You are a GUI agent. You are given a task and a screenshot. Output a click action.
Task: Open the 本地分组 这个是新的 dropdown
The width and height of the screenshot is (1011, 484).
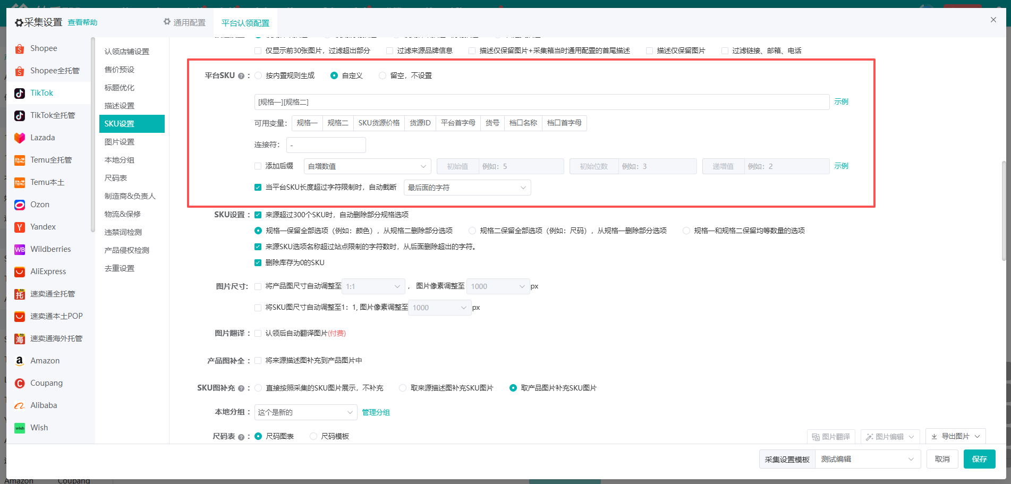305,412
